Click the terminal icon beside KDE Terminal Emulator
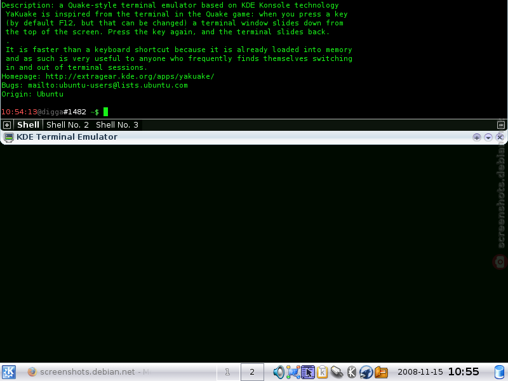This screenshot has width=508, height=381. tap(9, 137)
